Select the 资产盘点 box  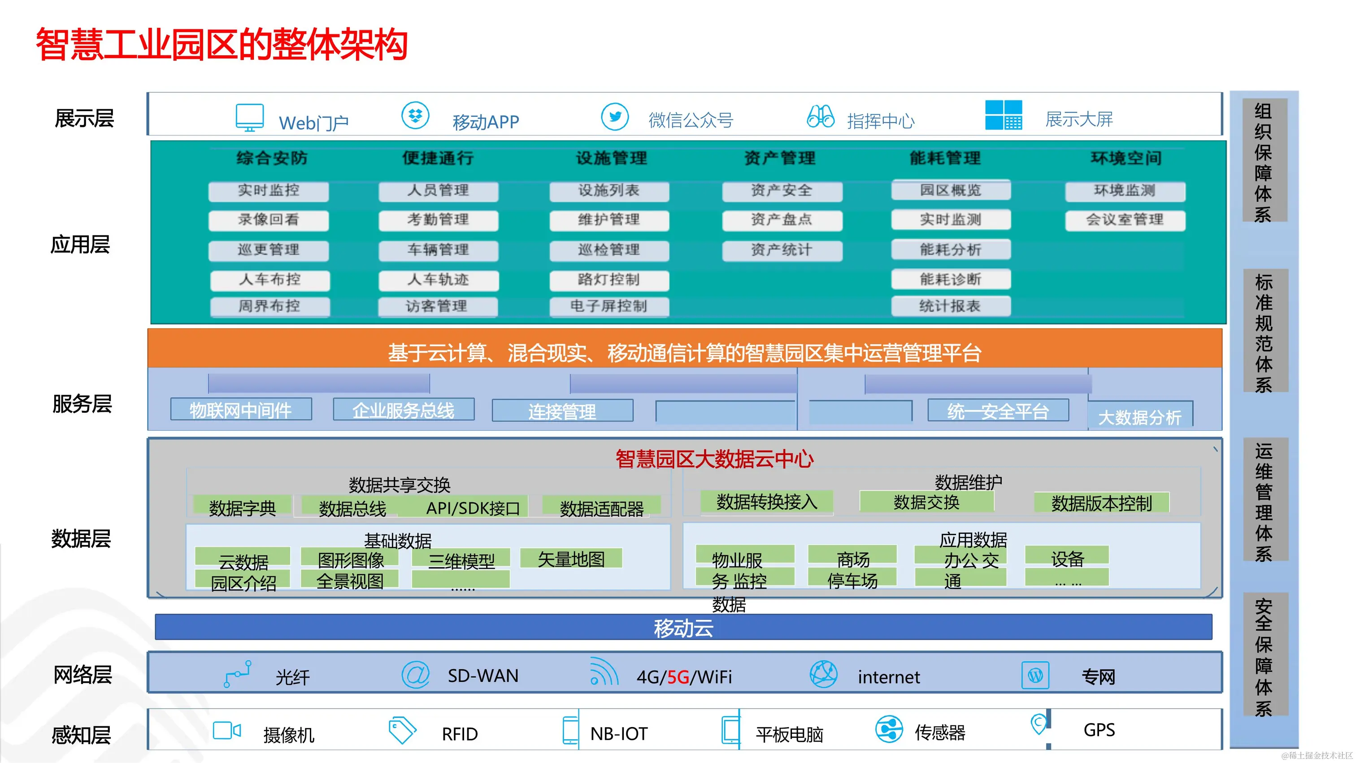point(782,220)
